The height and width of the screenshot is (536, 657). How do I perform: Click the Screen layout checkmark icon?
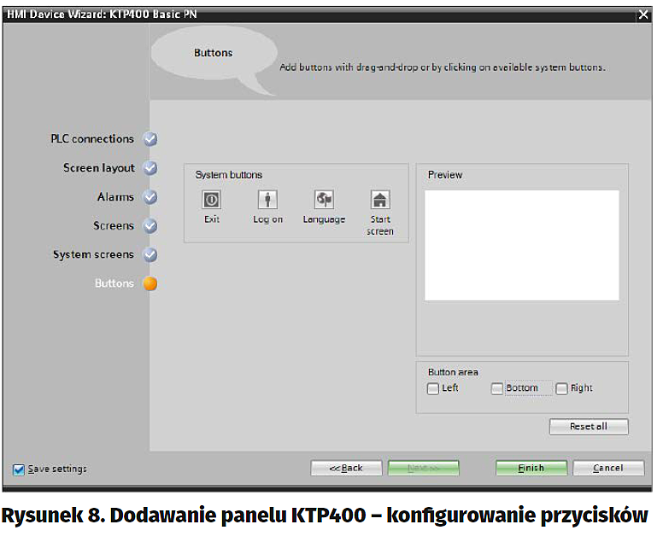click(x=150, y=168)
